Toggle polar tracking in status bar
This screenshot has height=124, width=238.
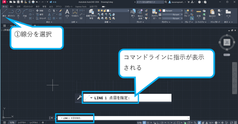[162, 123]
